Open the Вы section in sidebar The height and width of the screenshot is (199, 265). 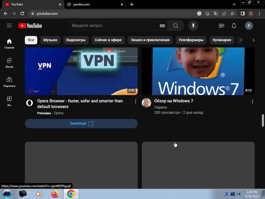(x=9, y=101)
